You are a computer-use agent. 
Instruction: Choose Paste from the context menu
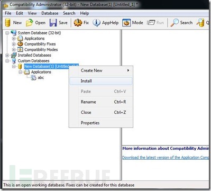click(x=101, y=92)
